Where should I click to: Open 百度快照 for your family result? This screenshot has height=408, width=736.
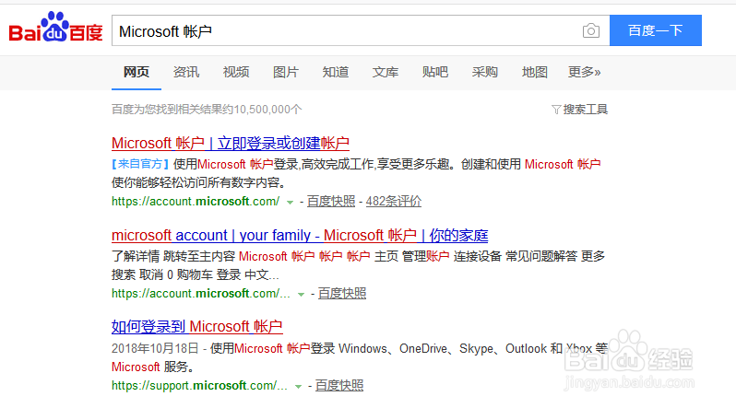click(x=342, y=293)
